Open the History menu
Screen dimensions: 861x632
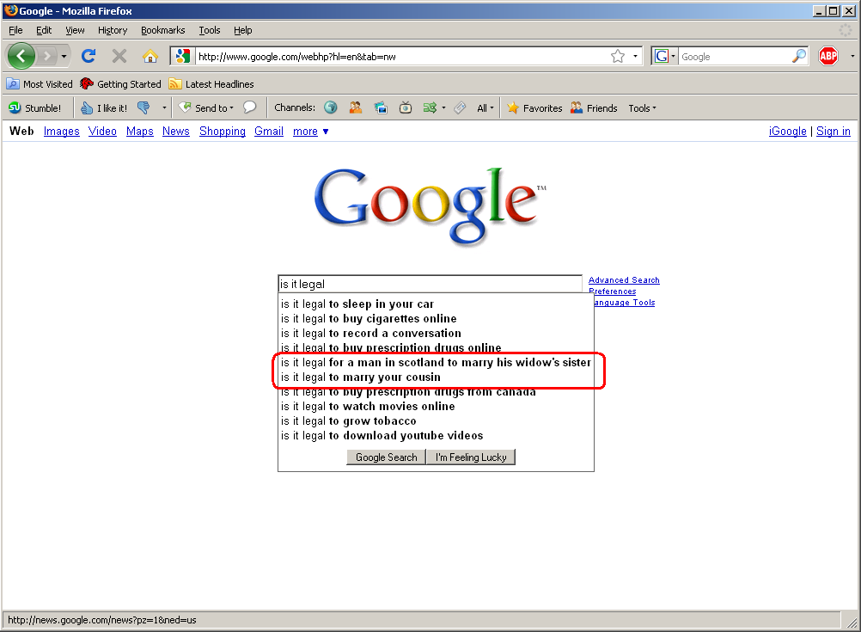pos(113,30)
